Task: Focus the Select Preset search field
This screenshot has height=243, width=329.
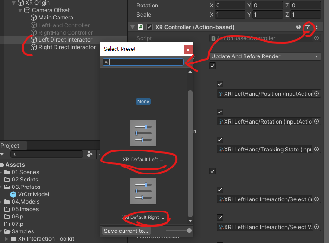Action: 143,62
